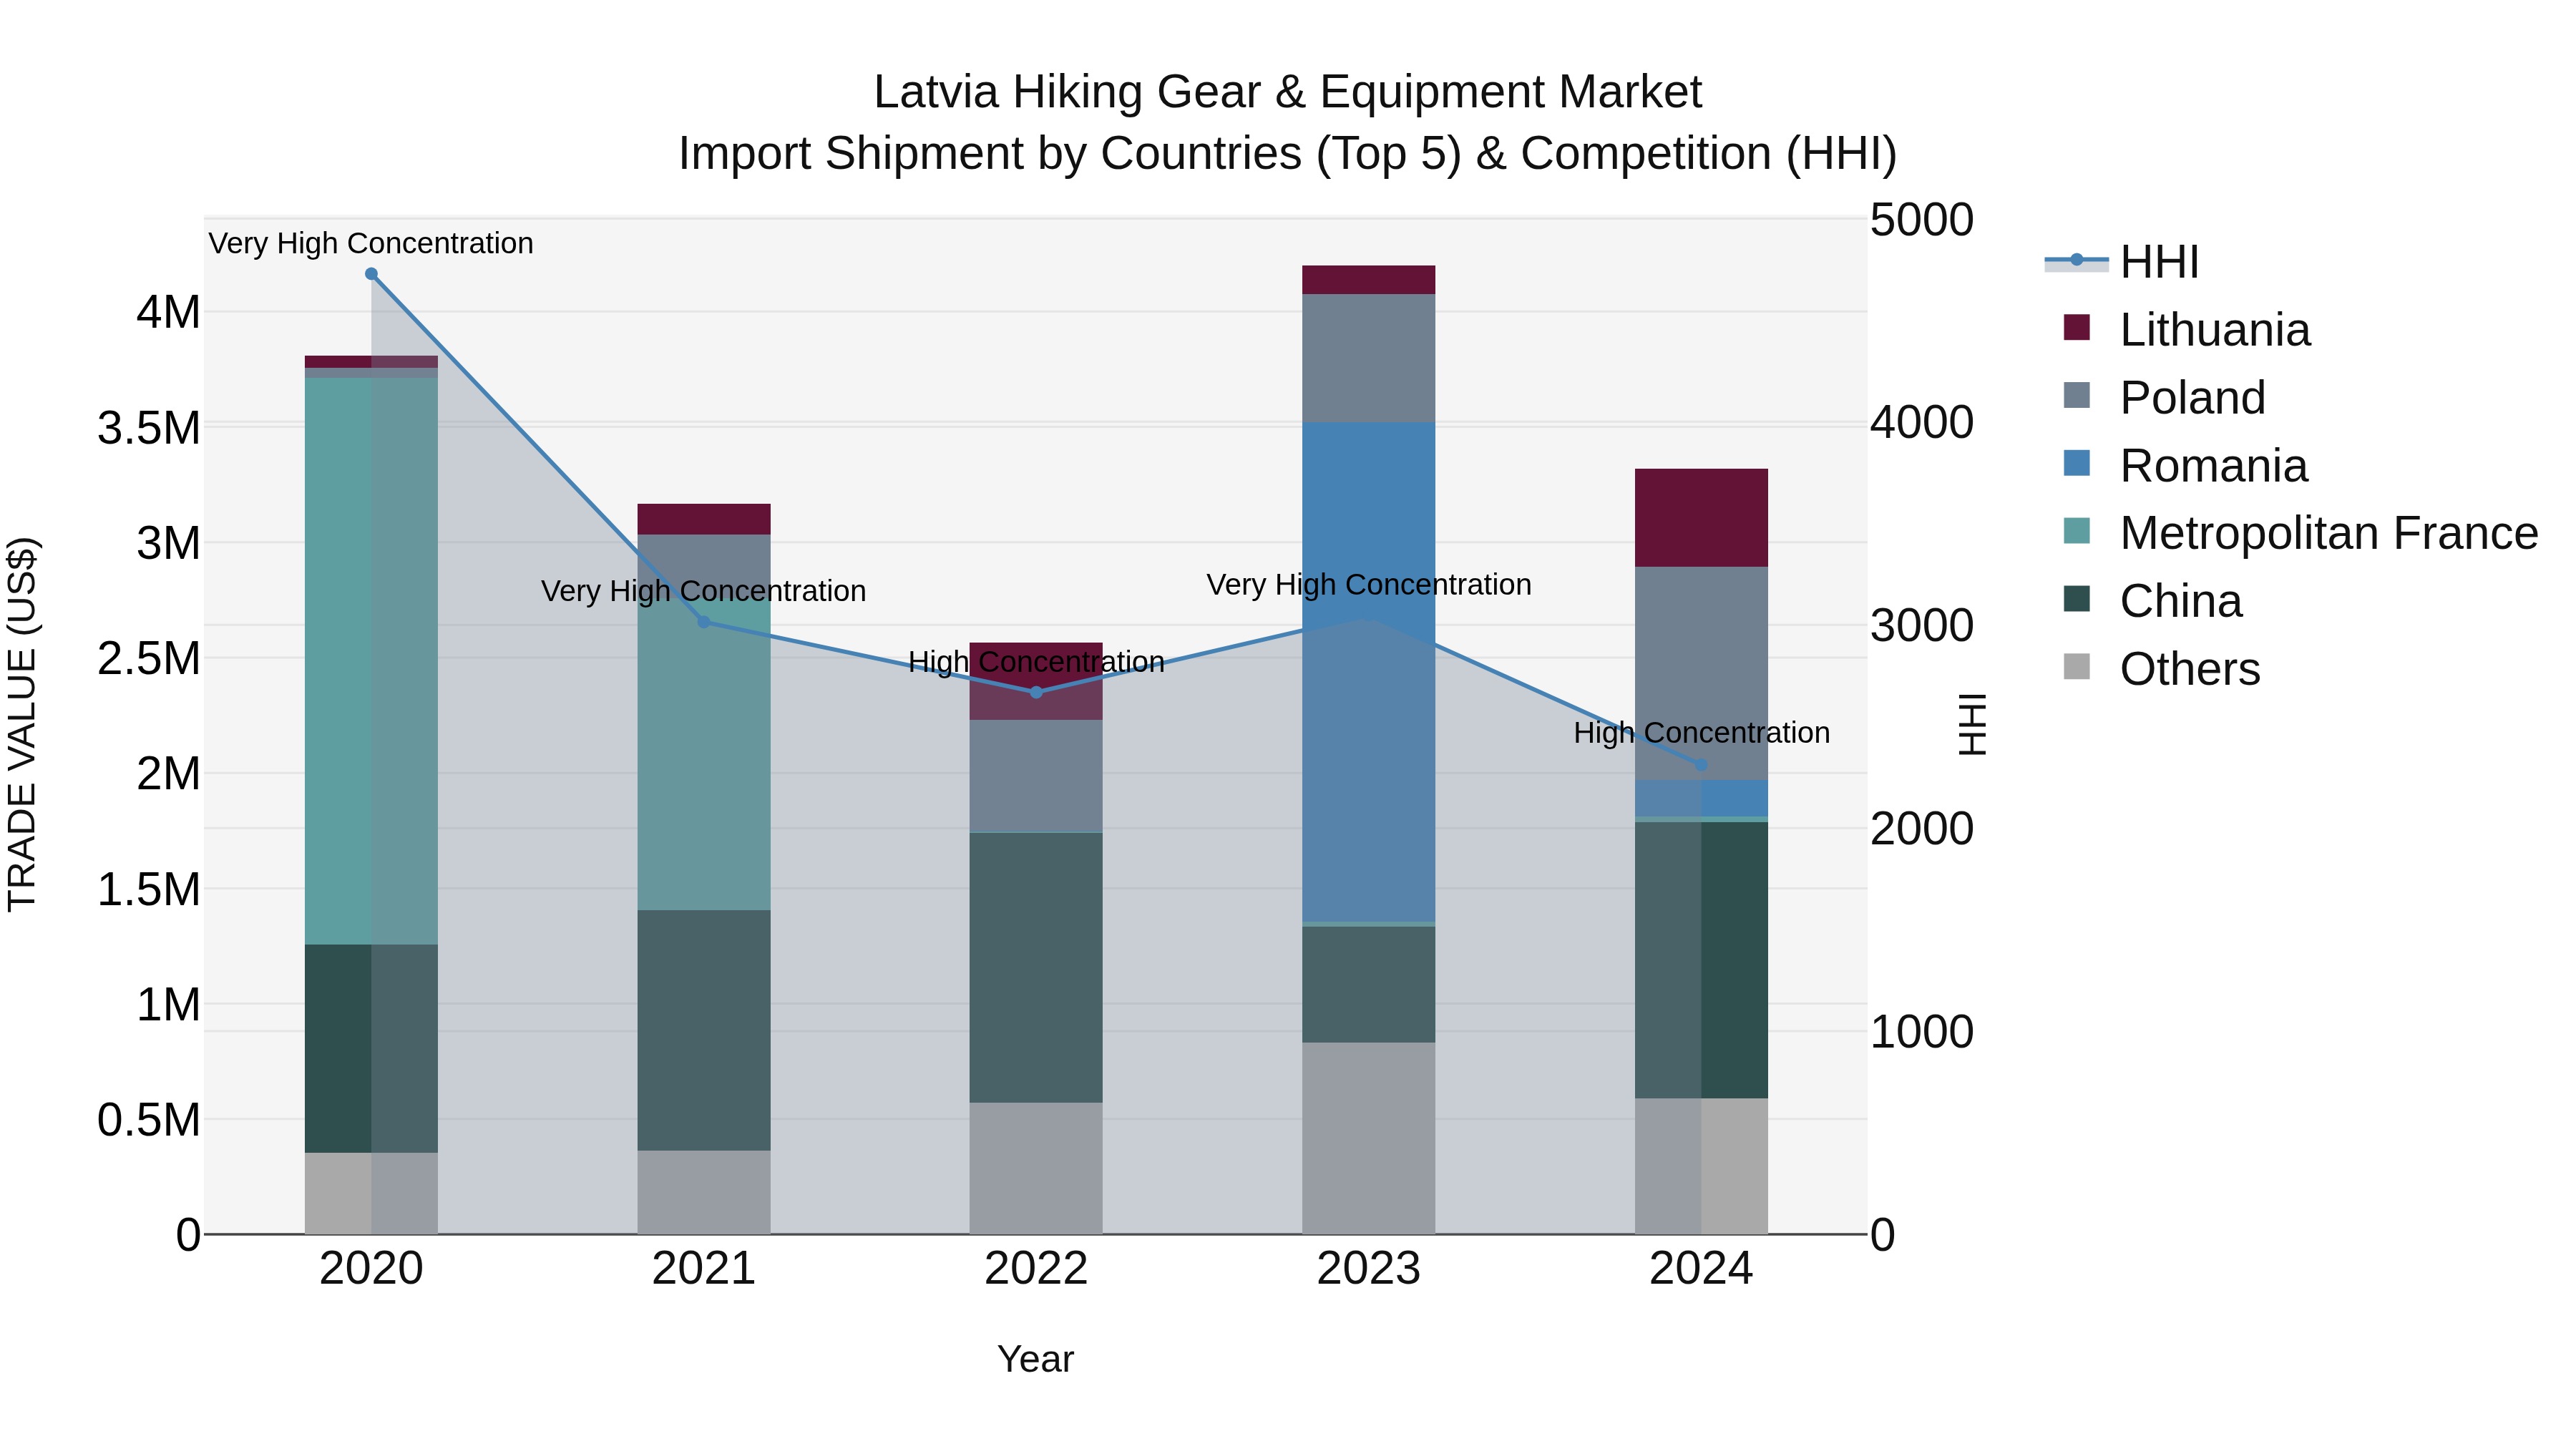Click the Romania segment in the 2023 bar
The image size is (2576, 1449).
1368,671
